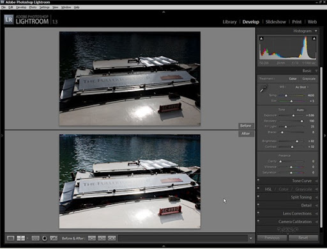
Task: Open the White Balance As Shot dropdown
Action: [302, 87]
